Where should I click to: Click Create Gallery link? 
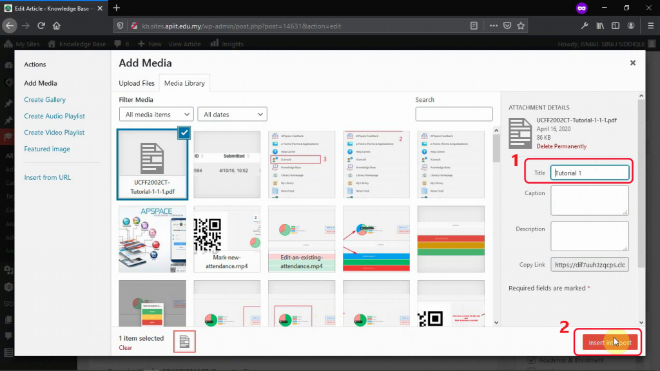(44, 99)
